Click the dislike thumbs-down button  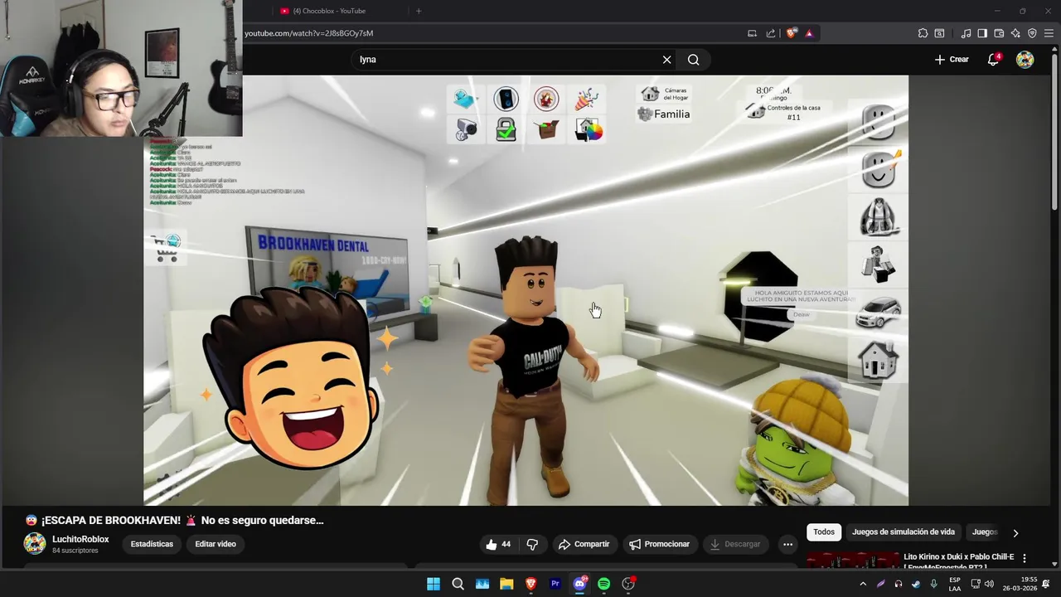pos(533,544)
